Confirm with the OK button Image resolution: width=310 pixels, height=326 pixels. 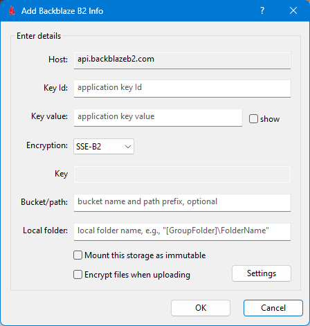pos(201,308)
